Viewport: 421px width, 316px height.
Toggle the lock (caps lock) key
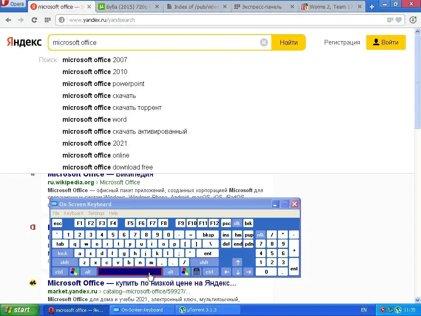coord(62,253)
